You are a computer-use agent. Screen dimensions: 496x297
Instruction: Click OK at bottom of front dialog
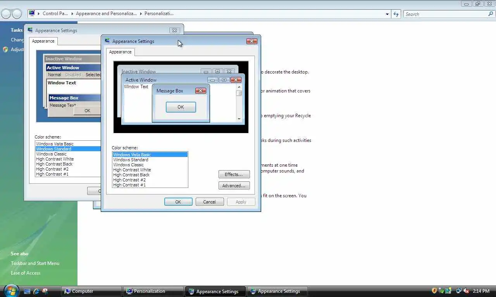point(178,202)
